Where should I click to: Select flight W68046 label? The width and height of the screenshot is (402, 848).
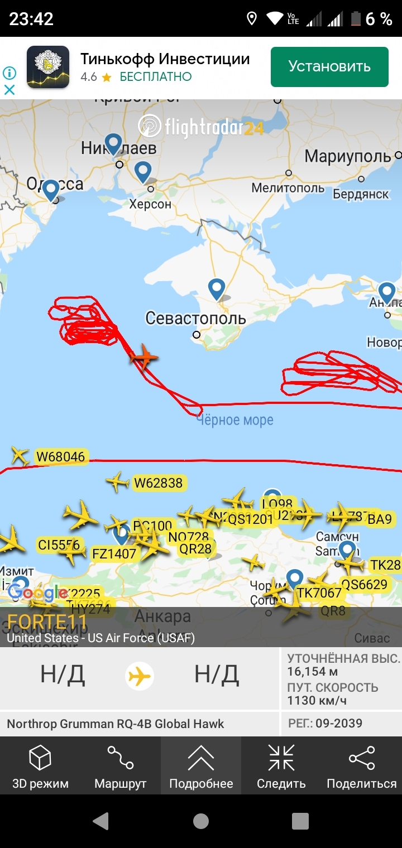[61, 457]
